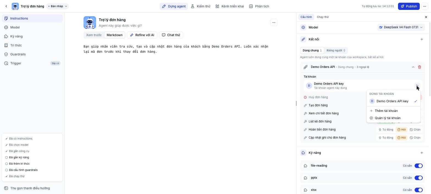Choose Demo Orders API key in account menu

click(x=393, y=101)
